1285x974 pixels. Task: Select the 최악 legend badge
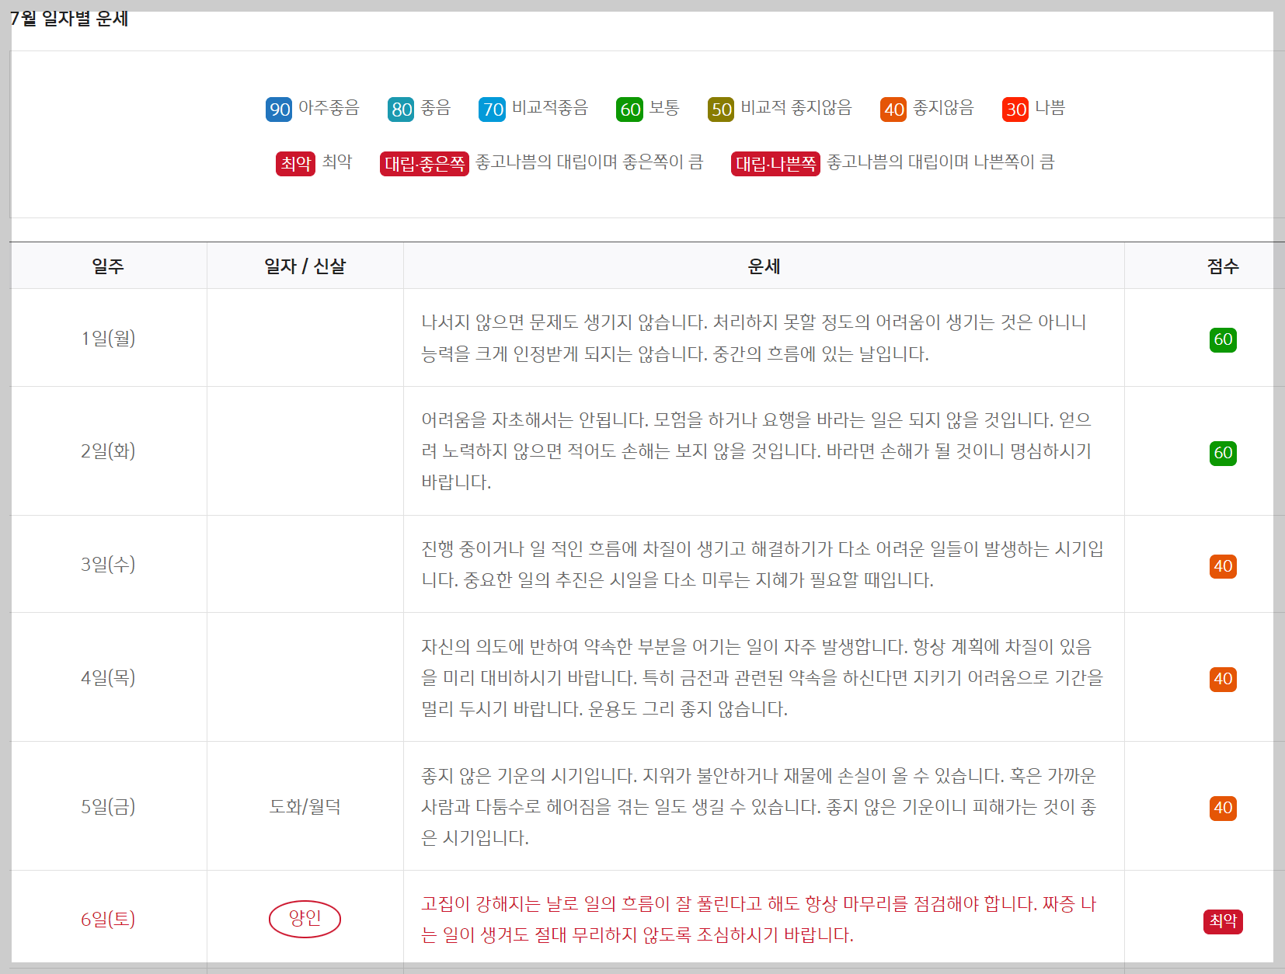click(x=294, y=163)
